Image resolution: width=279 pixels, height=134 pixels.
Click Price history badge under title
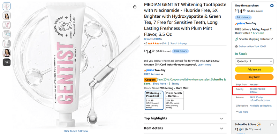point(180,51)
